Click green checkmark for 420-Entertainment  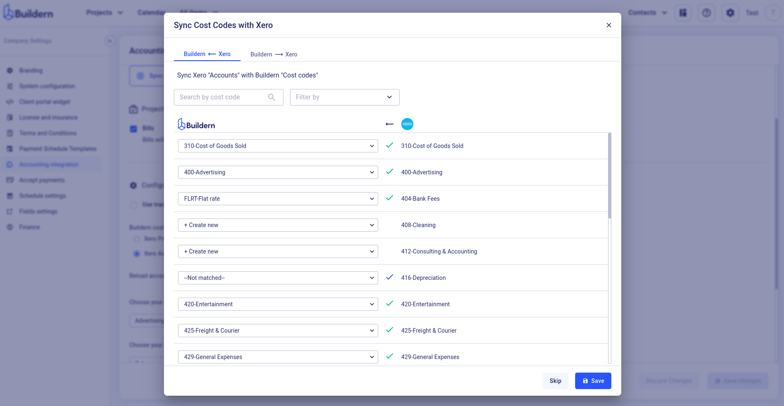[x=389, y=303]
